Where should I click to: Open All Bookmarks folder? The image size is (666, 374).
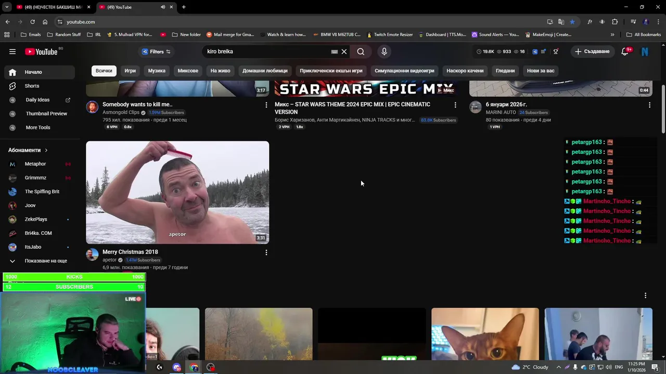[x=644, y=35]
